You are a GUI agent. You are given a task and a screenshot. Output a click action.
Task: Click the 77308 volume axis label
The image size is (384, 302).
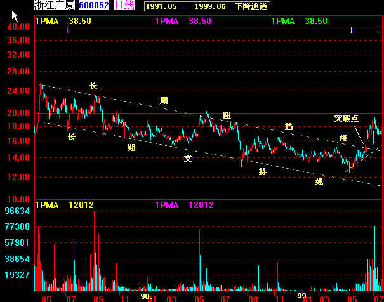tap(17, 227)
